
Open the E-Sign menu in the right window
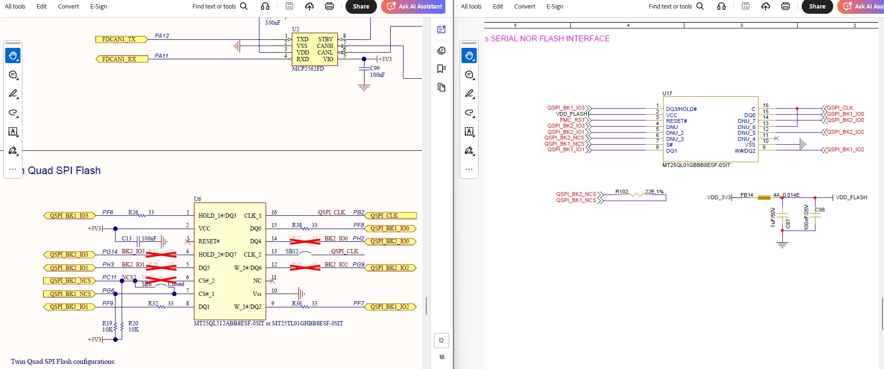coord(555,6)
